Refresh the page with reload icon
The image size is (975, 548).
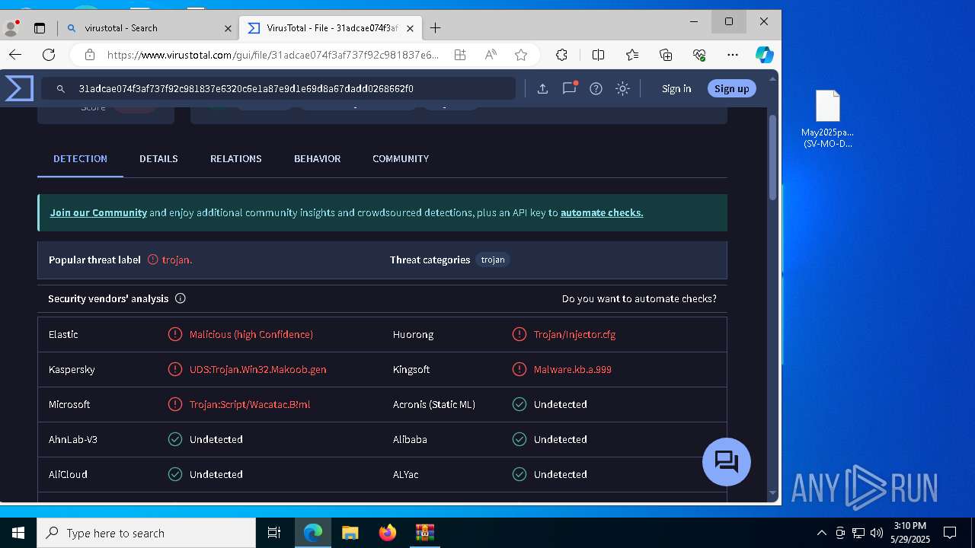pyautogui.click(x=49, y=55)
